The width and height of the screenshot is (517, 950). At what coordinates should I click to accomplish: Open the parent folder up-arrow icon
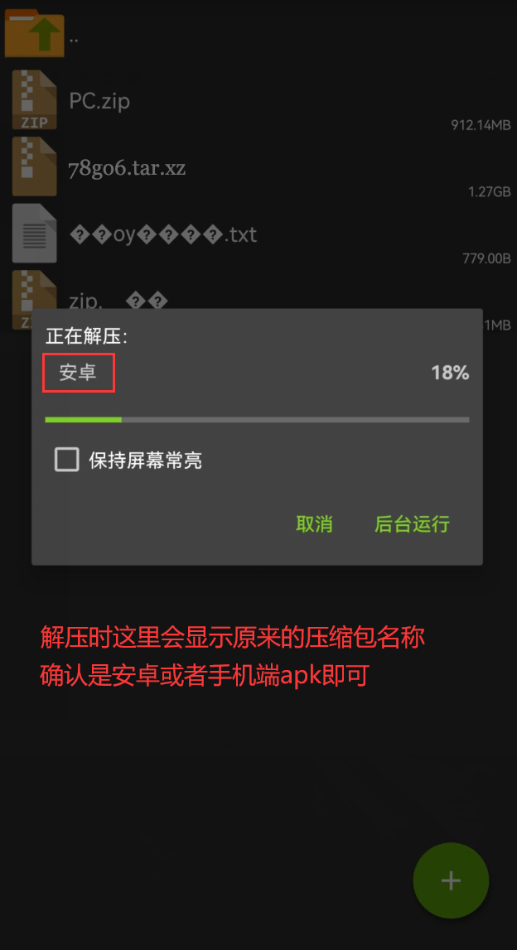pos(35,33)
